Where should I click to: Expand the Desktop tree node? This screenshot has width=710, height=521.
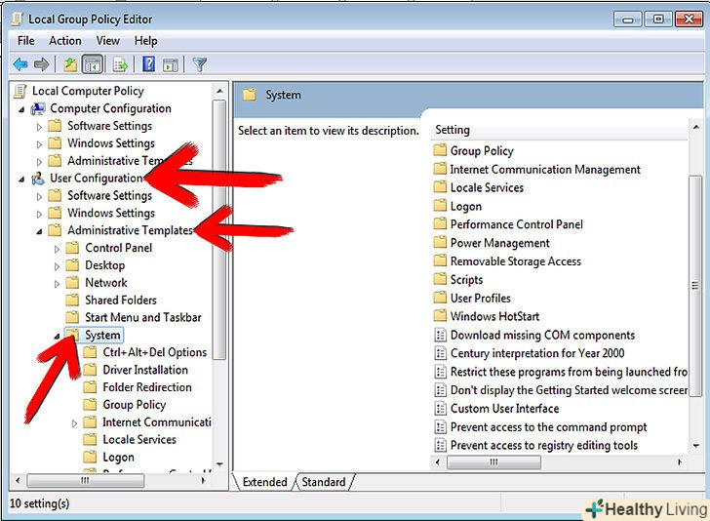point(57,266)
